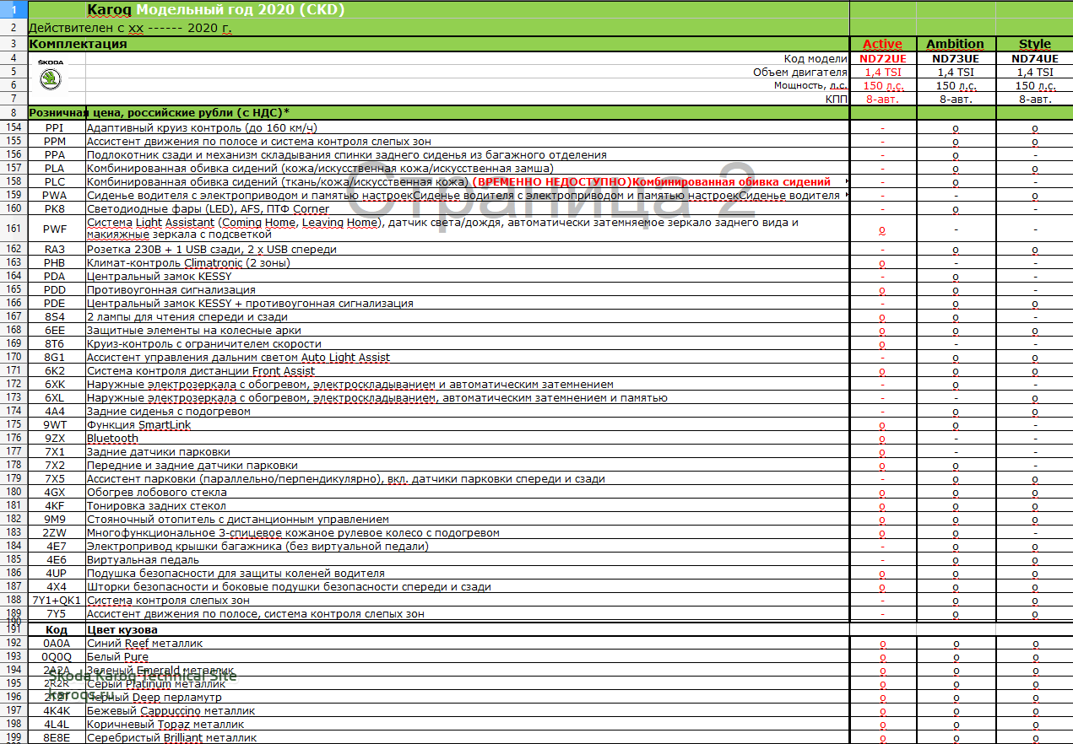Select option code cell PWF
This screenshot has height=744, width=1073.
point(55,229)
